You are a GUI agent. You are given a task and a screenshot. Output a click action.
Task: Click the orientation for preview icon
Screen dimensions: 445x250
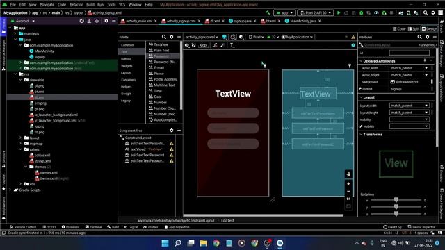(233, 37)
